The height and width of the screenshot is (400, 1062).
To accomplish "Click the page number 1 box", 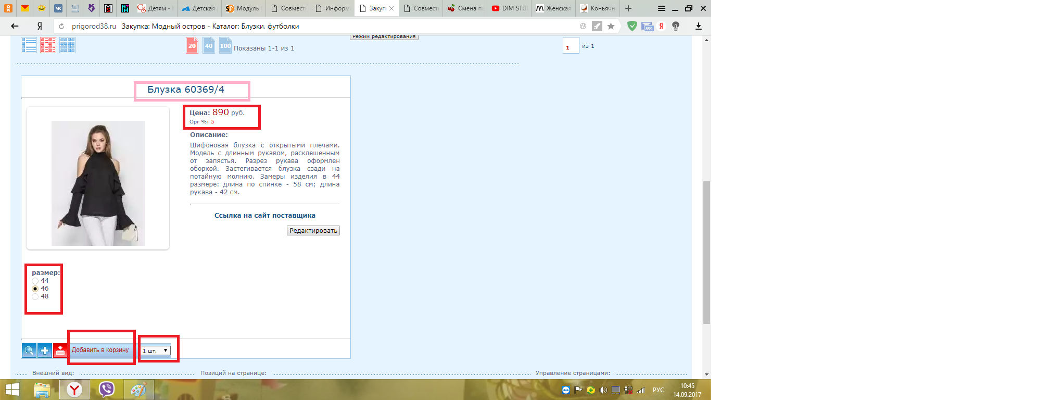I will tap(571, 46).
